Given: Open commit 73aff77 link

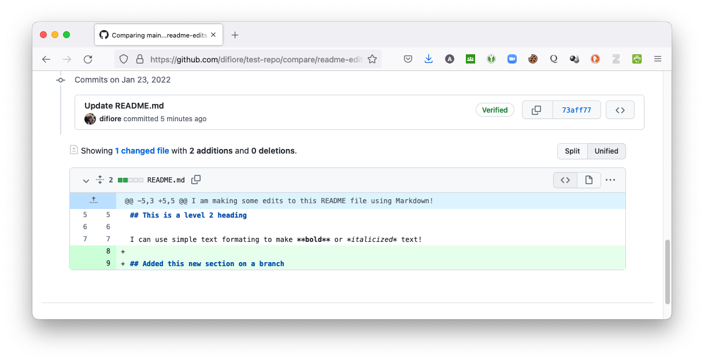Looking at the screenshot, I should tap(576, 110).
